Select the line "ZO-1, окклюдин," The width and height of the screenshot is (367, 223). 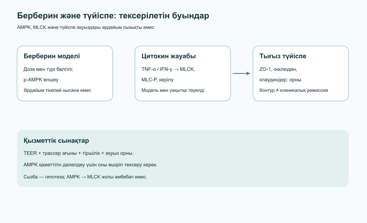278,69
